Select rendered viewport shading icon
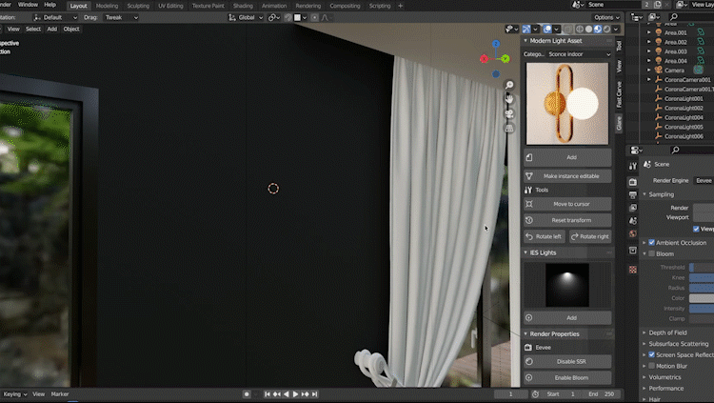 click(x=606, y=30)
